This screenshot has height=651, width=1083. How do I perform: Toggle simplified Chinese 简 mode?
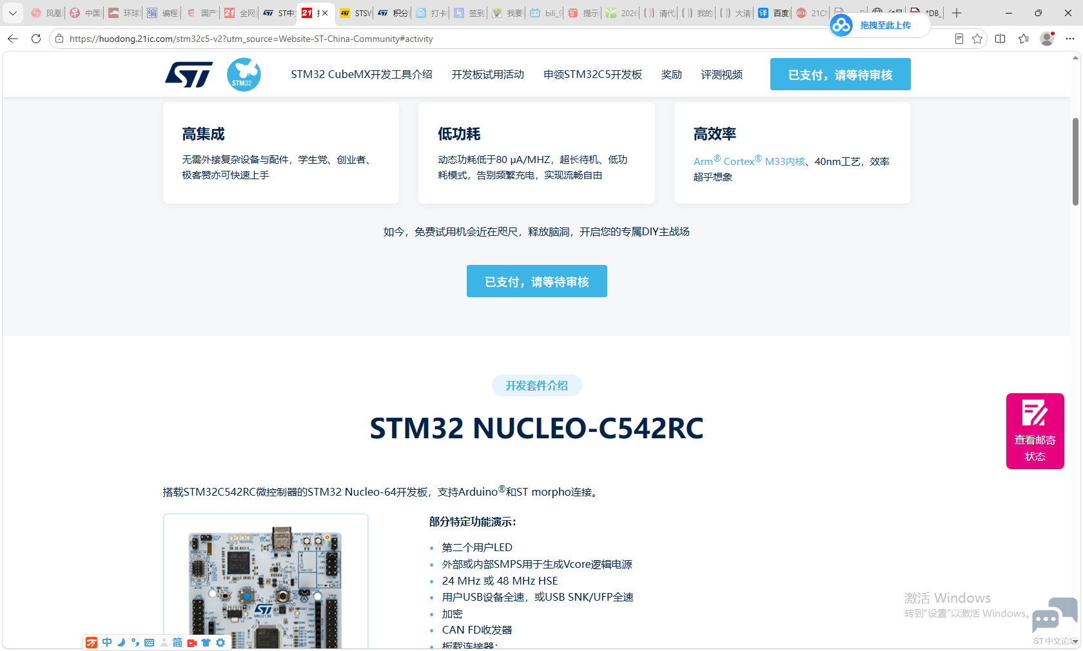177,643
